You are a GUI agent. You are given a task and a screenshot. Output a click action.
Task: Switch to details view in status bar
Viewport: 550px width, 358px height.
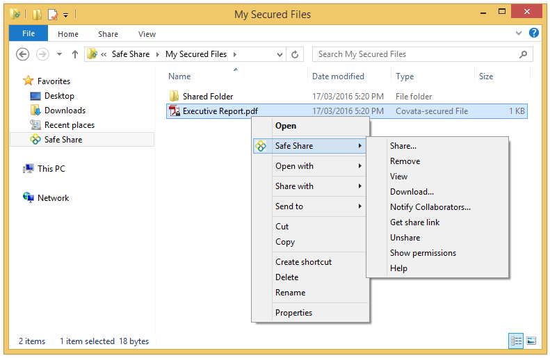point(517,341)
